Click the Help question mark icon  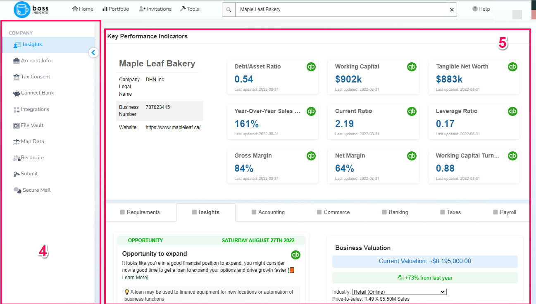tap(475, 9)
